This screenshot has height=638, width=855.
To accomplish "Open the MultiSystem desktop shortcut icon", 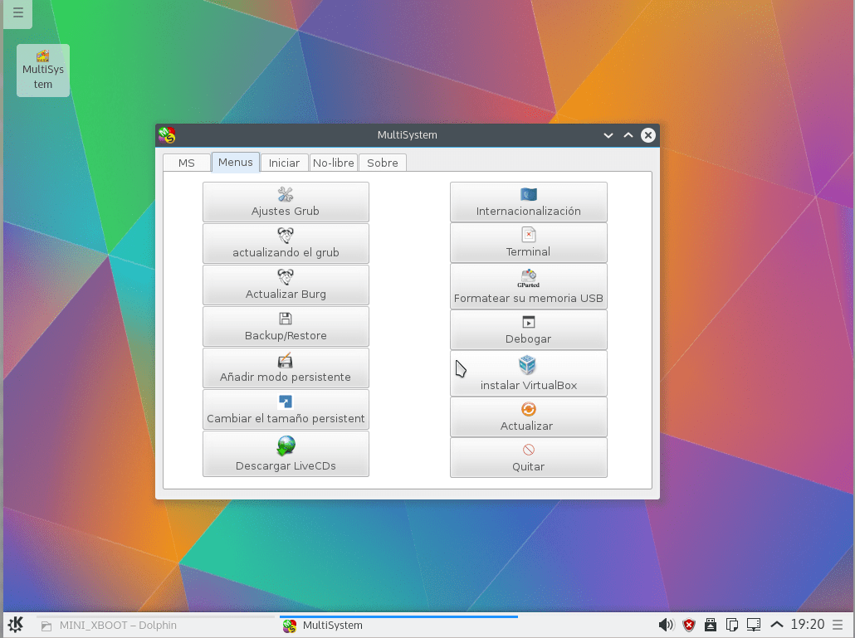I will click(43, 71).
